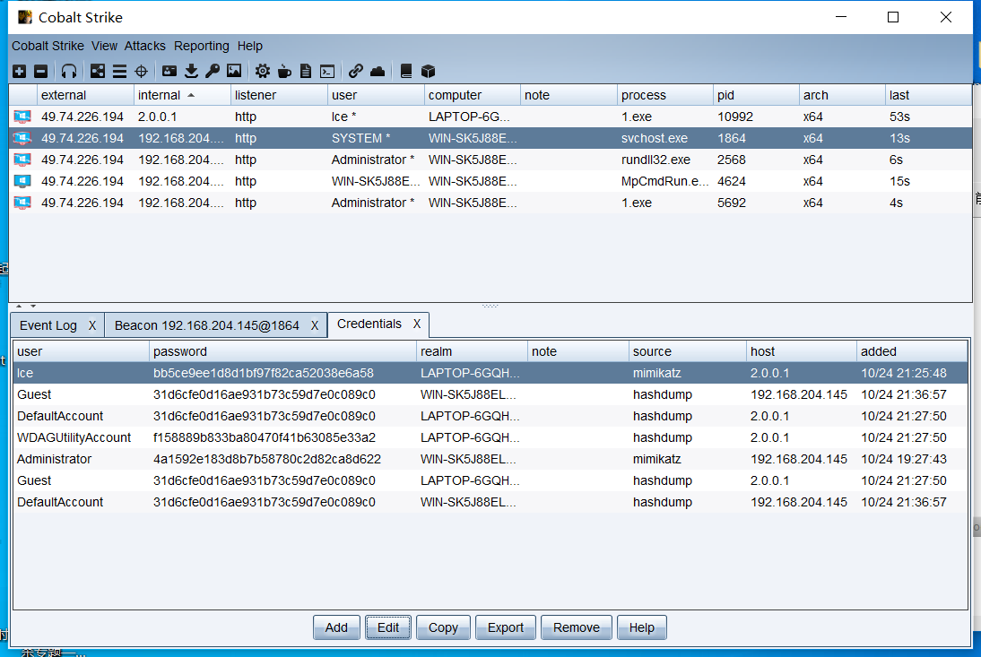Open Credentials via the ID card icon

pyautogui.click(x=169, y=72)
